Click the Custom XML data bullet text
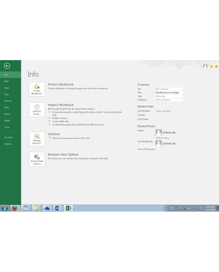Screen dimensions: 219x272 [x=60, y=121]
